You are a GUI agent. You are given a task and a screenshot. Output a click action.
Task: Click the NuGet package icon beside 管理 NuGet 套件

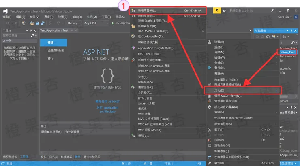click(x=210, y=96)
